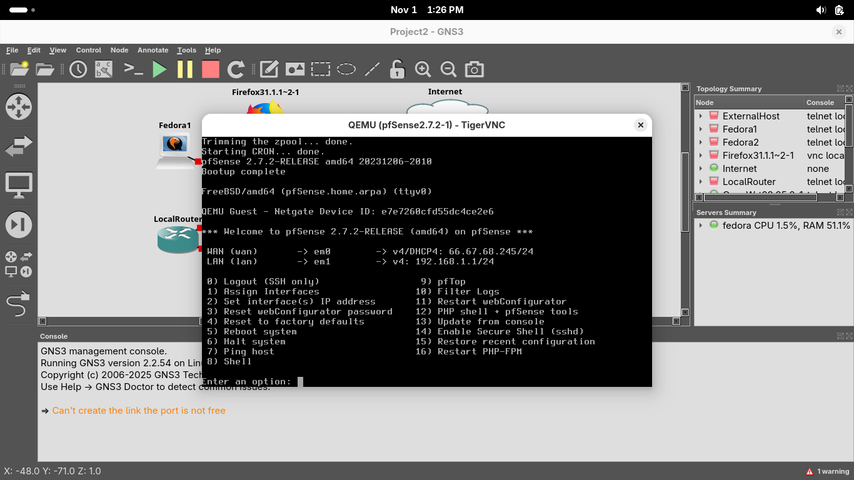The height and width of the screenshot is (480, 854).
Task: Click the Console connect to all nodes icon
Action: 134,69
